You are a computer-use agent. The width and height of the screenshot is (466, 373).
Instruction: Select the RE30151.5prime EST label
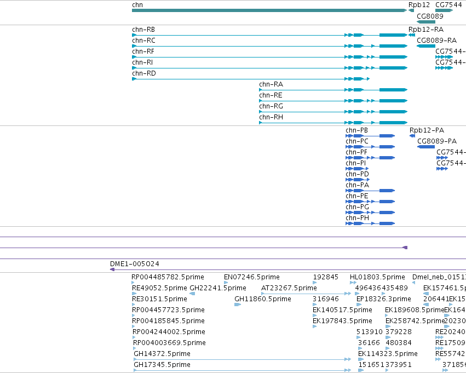point(159,299)
